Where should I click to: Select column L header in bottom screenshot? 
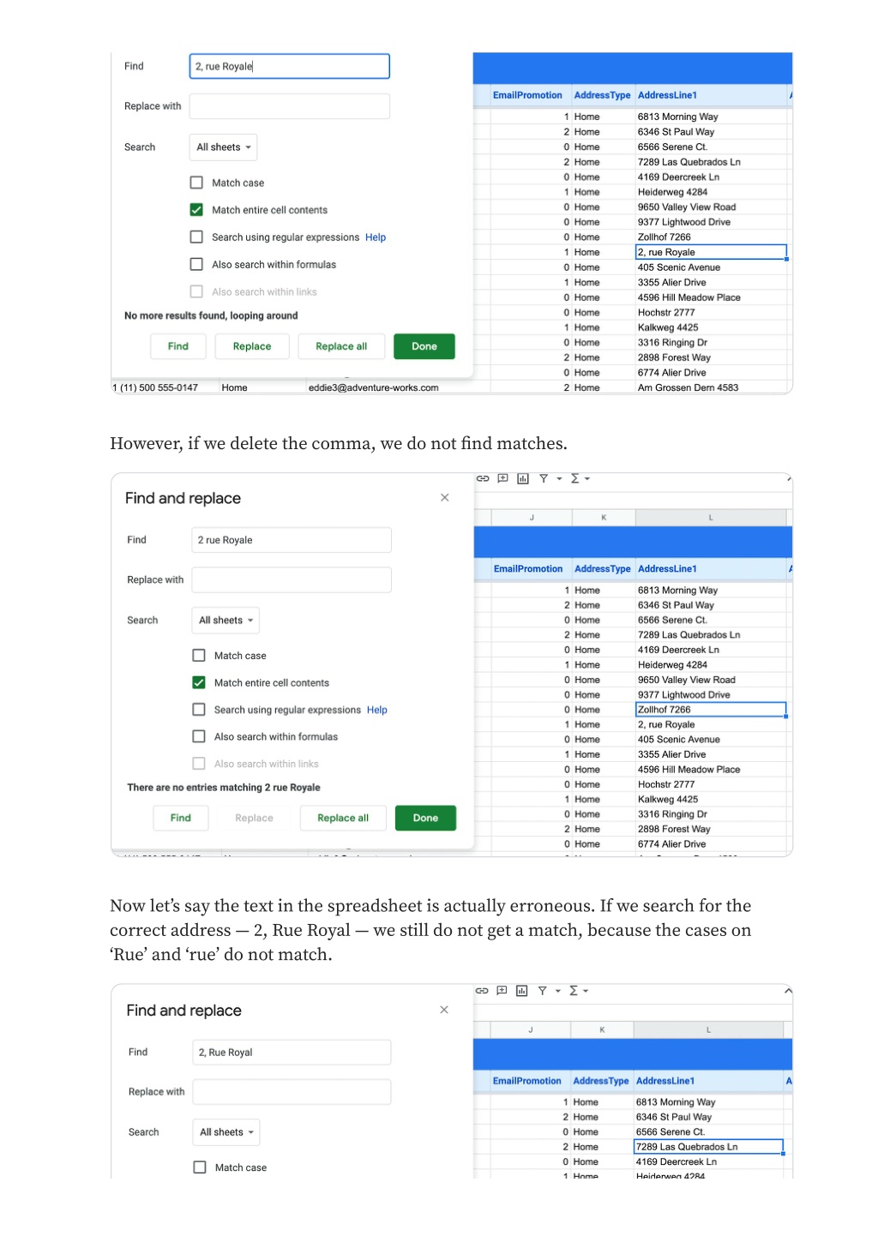pyautogui.click(x=709, y=1029)
